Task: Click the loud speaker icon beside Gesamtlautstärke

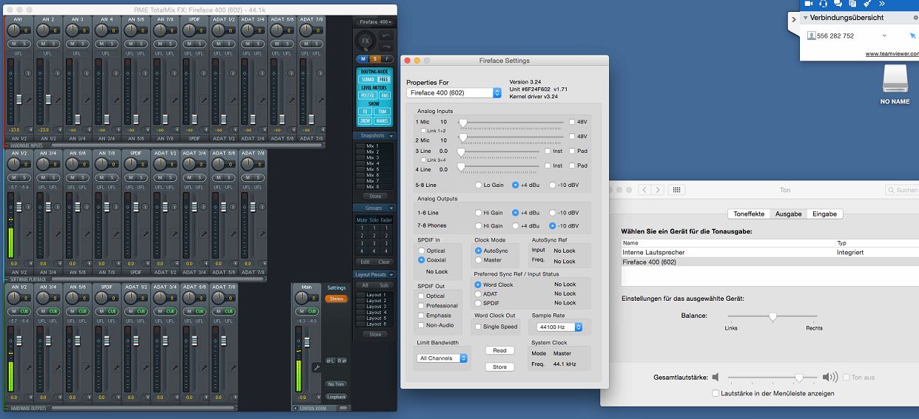Action: (x=829, y=377)
